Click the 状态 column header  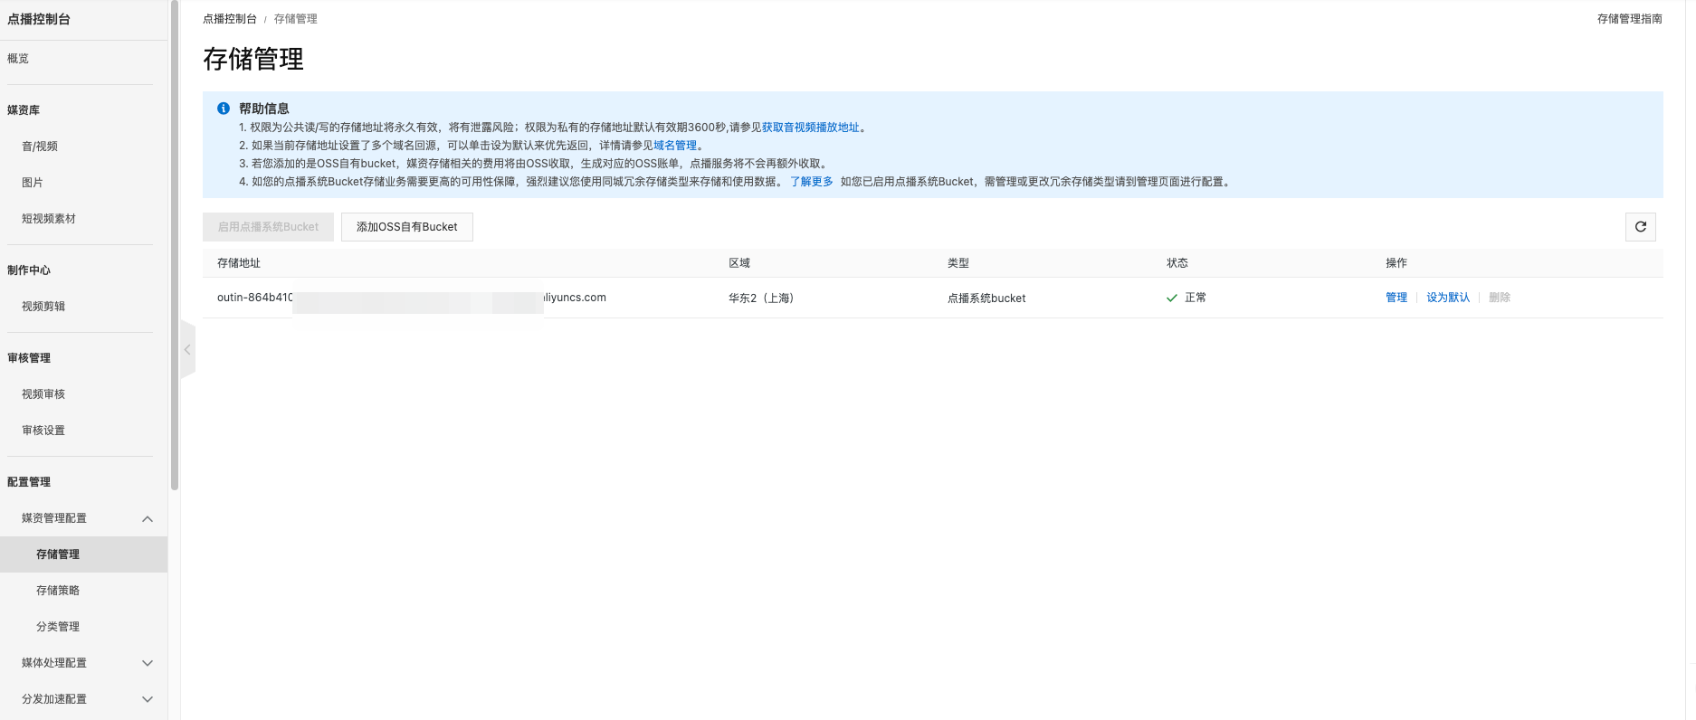coord(1177,263)
